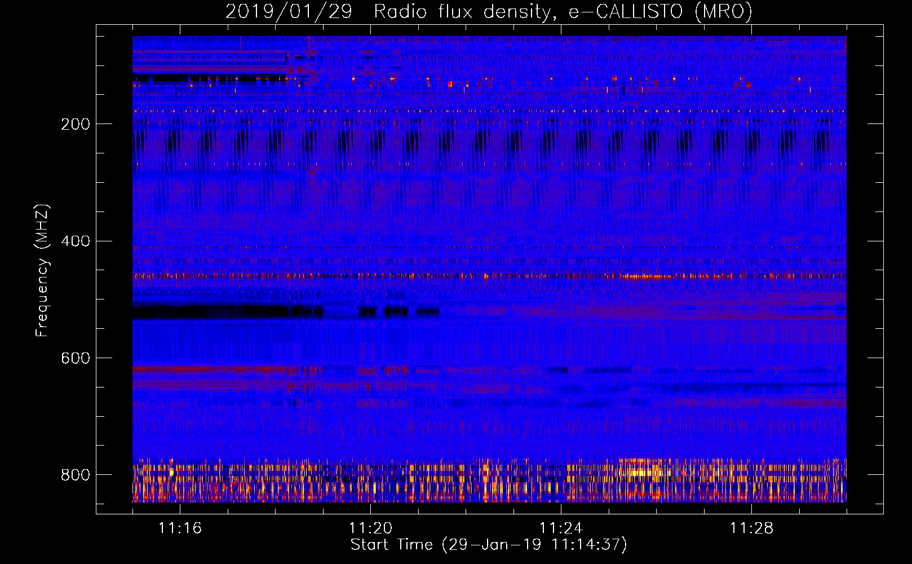The height and width of the screenshot is (564, 912).
Task: Click the 800 frequency tick label
Action: click(76, 475)
